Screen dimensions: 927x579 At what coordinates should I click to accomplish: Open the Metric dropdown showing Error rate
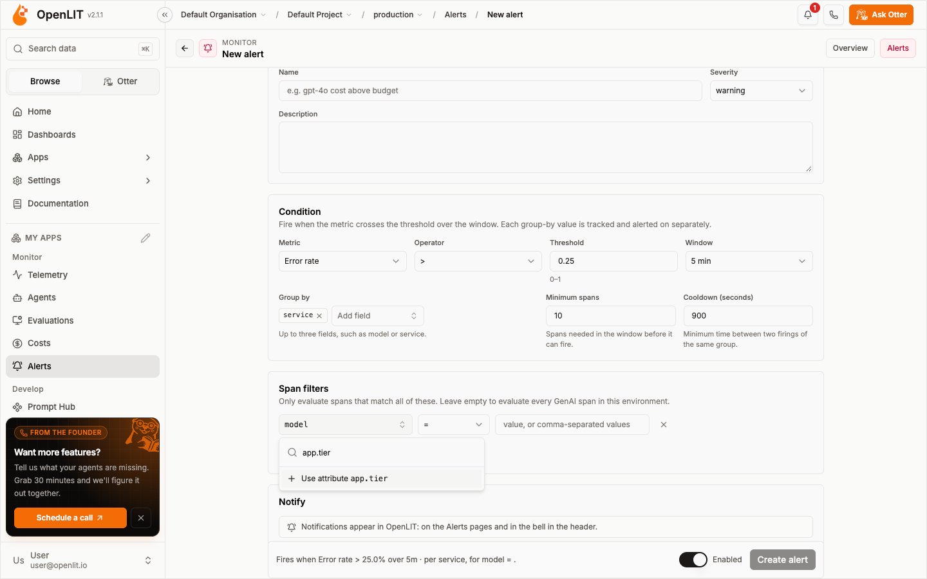pos(342,261)
